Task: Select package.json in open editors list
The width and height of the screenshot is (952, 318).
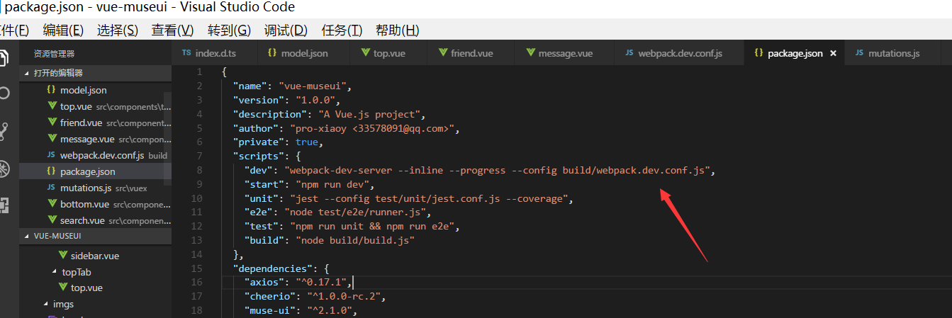Action: click(96, 171)
